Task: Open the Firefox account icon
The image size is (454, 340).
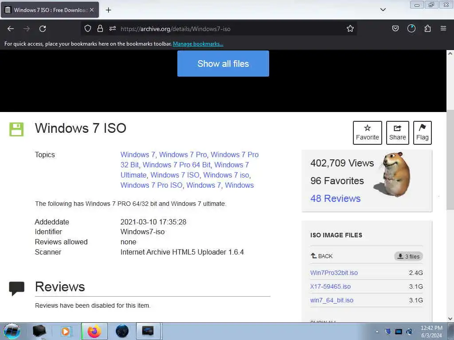Action: [411, 28]
